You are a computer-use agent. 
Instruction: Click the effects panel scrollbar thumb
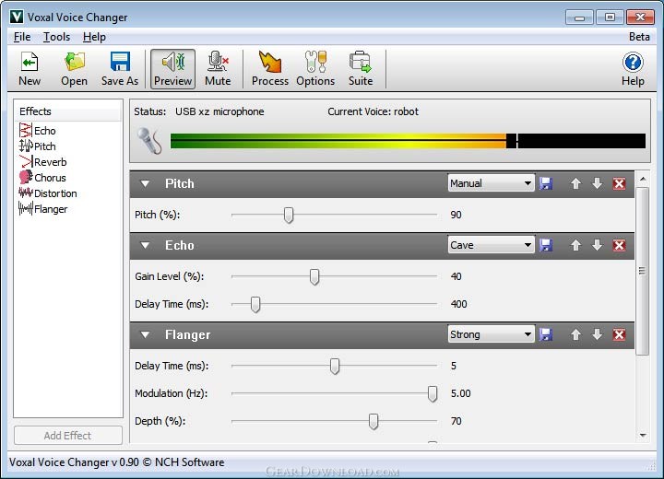[643, 271]
